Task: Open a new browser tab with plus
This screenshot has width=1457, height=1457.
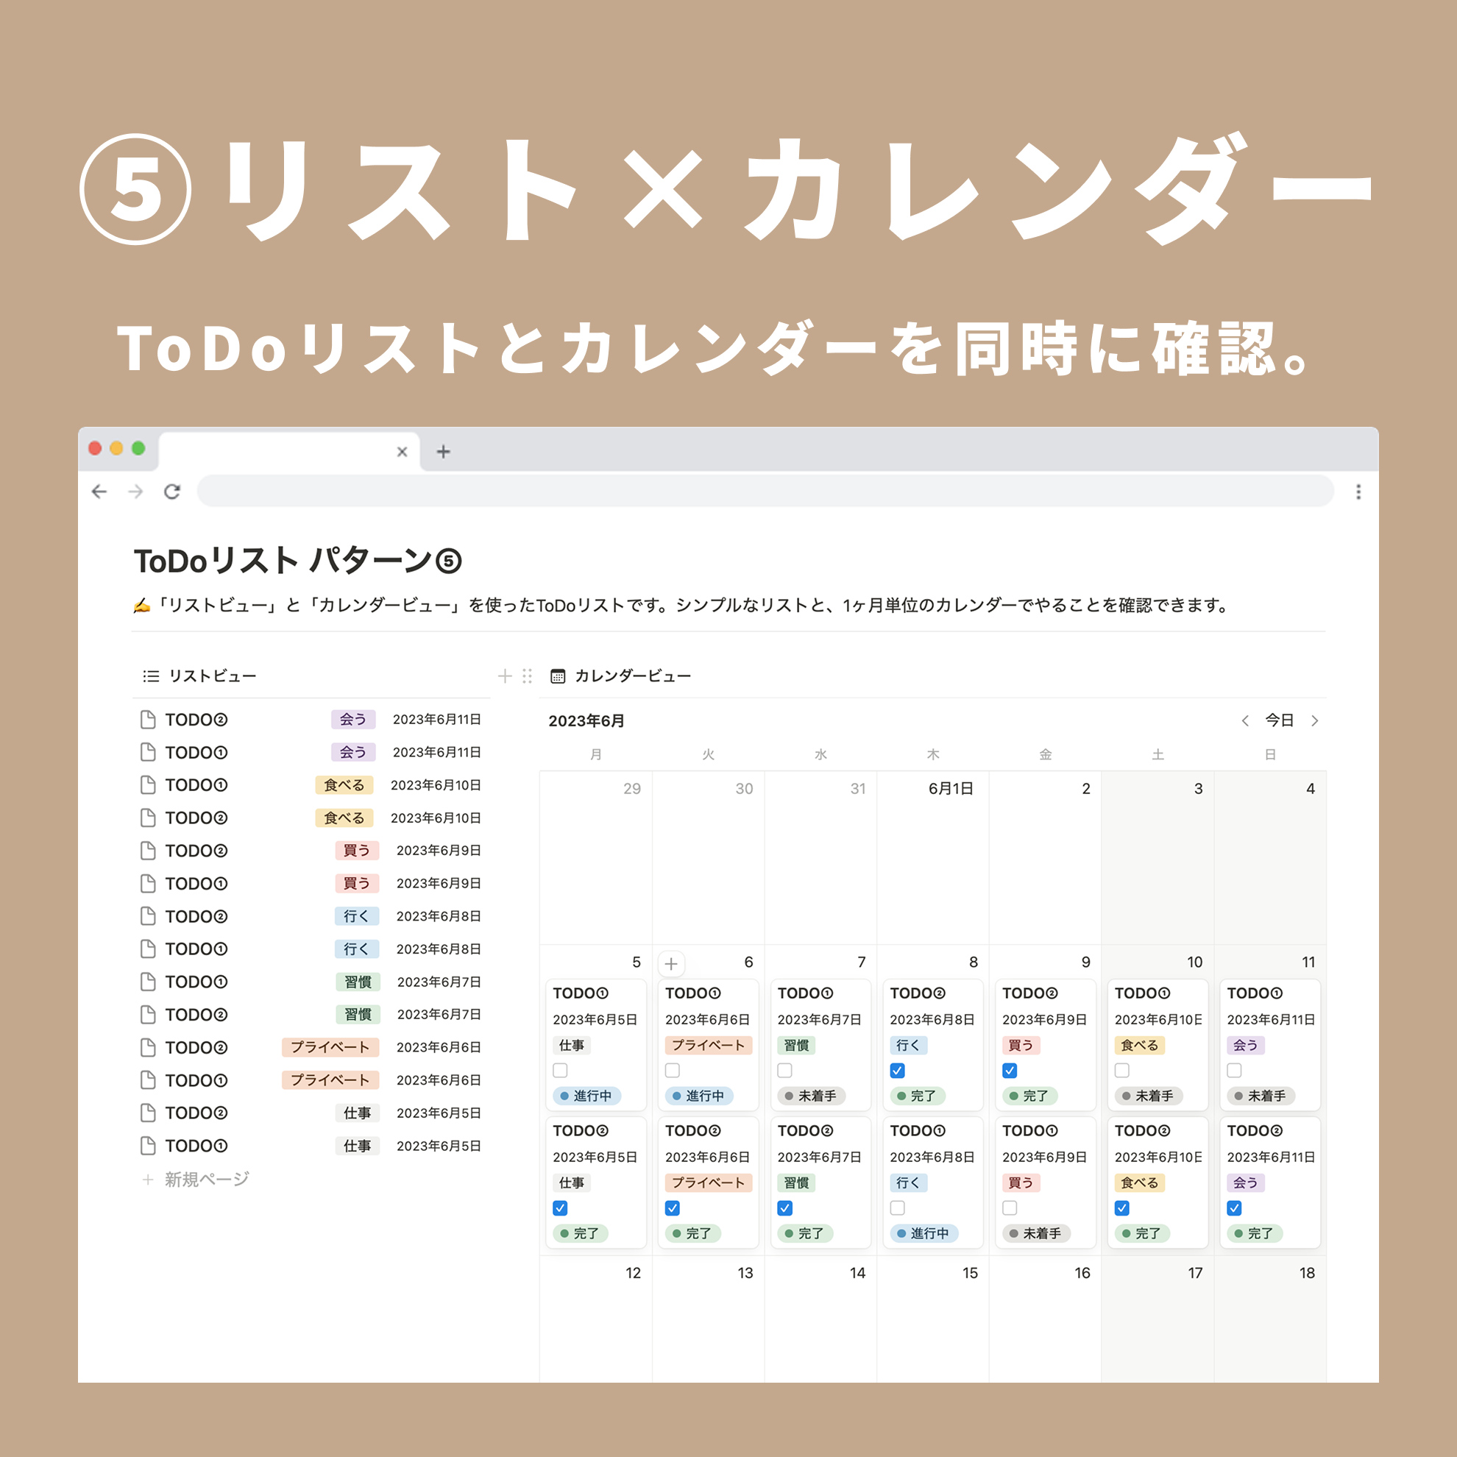Action: click(x=444, y=452)
